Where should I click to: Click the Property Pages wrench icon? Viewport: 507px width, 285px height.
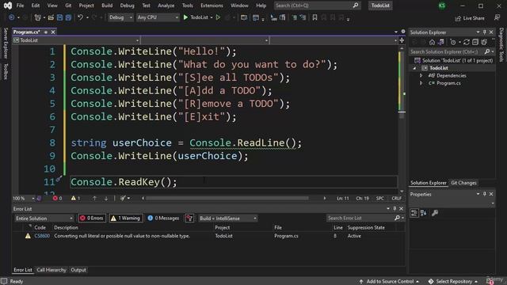pos(435,213)
